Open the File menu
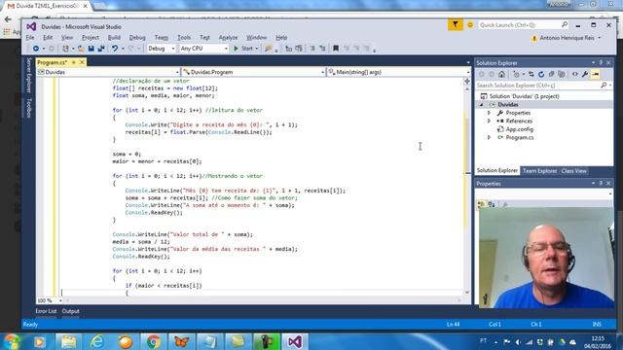The image size is (623, 350). point(30,38)
